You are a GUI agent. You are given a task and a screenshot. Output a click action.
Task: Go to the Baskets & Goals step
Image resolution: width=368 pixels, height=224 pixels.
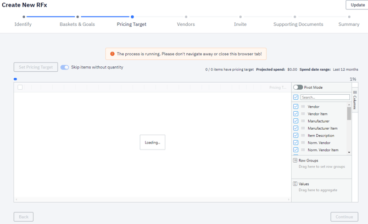(77, 24)
